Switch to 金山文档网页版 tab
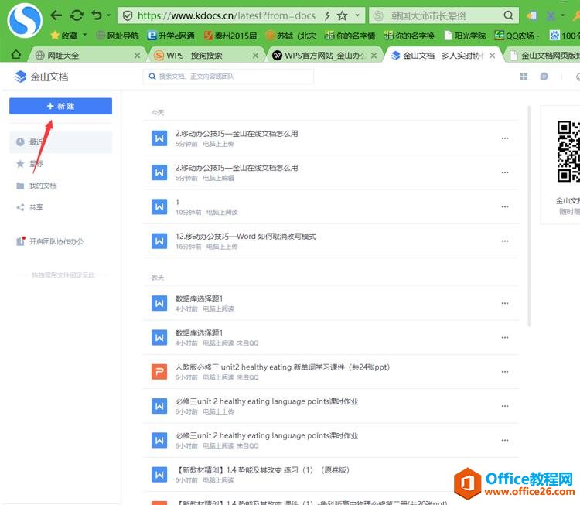580x505 pixels. coord(544,56)
